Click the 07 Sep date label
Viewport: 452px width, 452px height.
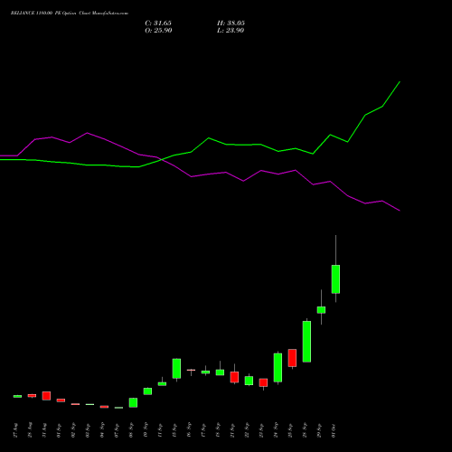click(117, 430)
